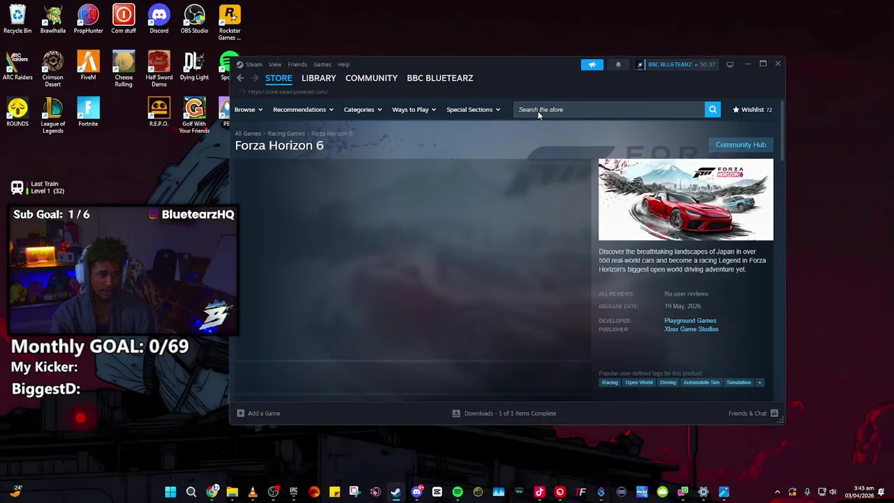The height and width of the screenshot is (503, 894).
Task: Switch to the COMMUNITY tab
Action: point(371,78)
